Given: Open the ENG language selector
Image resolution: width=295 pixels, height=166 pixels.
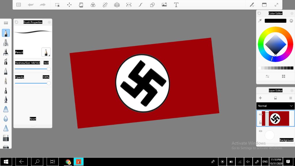Looking at the screenshot, I should (265, 162).
